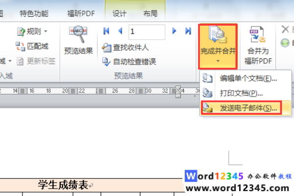294x196 pixels.
Task: Select 自动检查错误 text button
Action: pos(134,62)
